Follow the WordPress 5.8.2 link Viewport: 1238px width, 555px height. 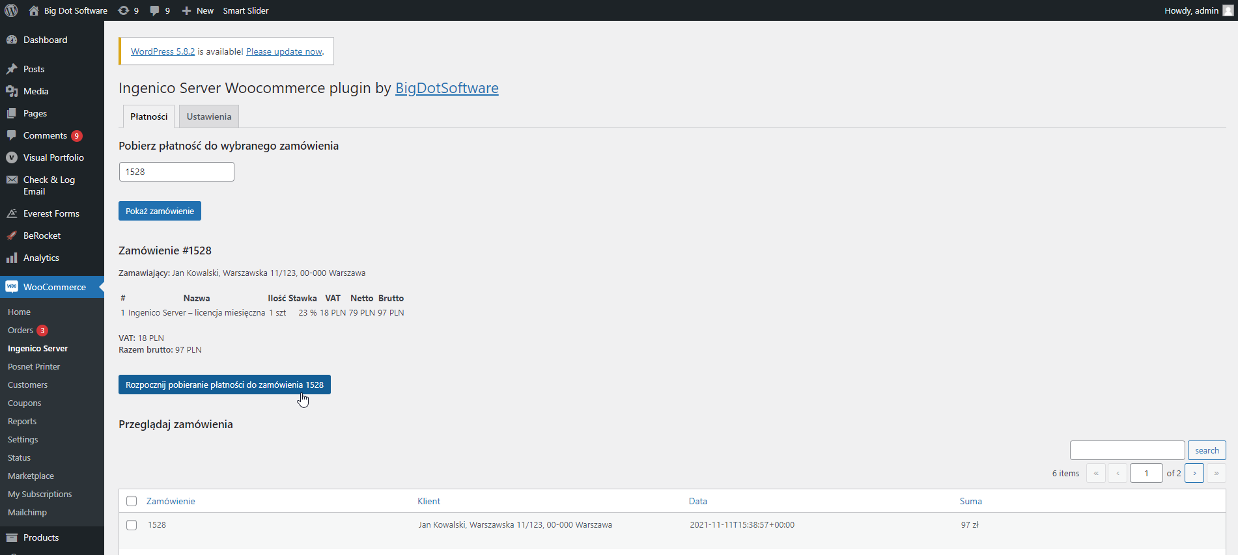[x=163, y=51]
